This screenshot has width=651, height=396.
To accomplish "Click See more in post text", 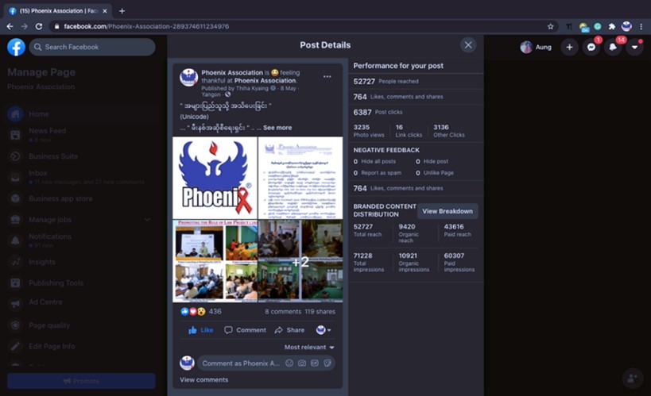I will pyautogui.click(x=277, y=128).
